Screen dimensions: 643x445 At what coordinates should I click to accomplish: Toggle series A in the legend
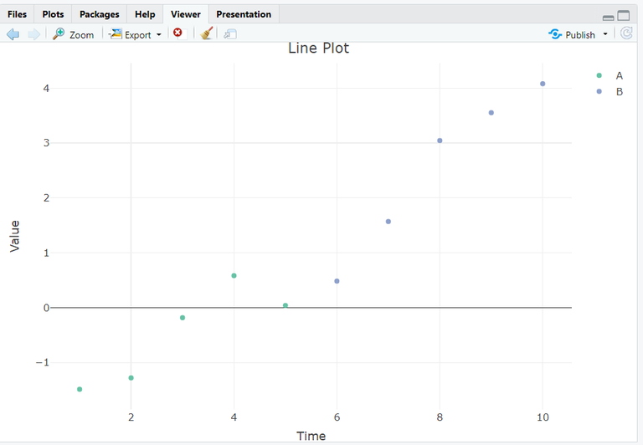pyautogui.click(x=610, y=75)
